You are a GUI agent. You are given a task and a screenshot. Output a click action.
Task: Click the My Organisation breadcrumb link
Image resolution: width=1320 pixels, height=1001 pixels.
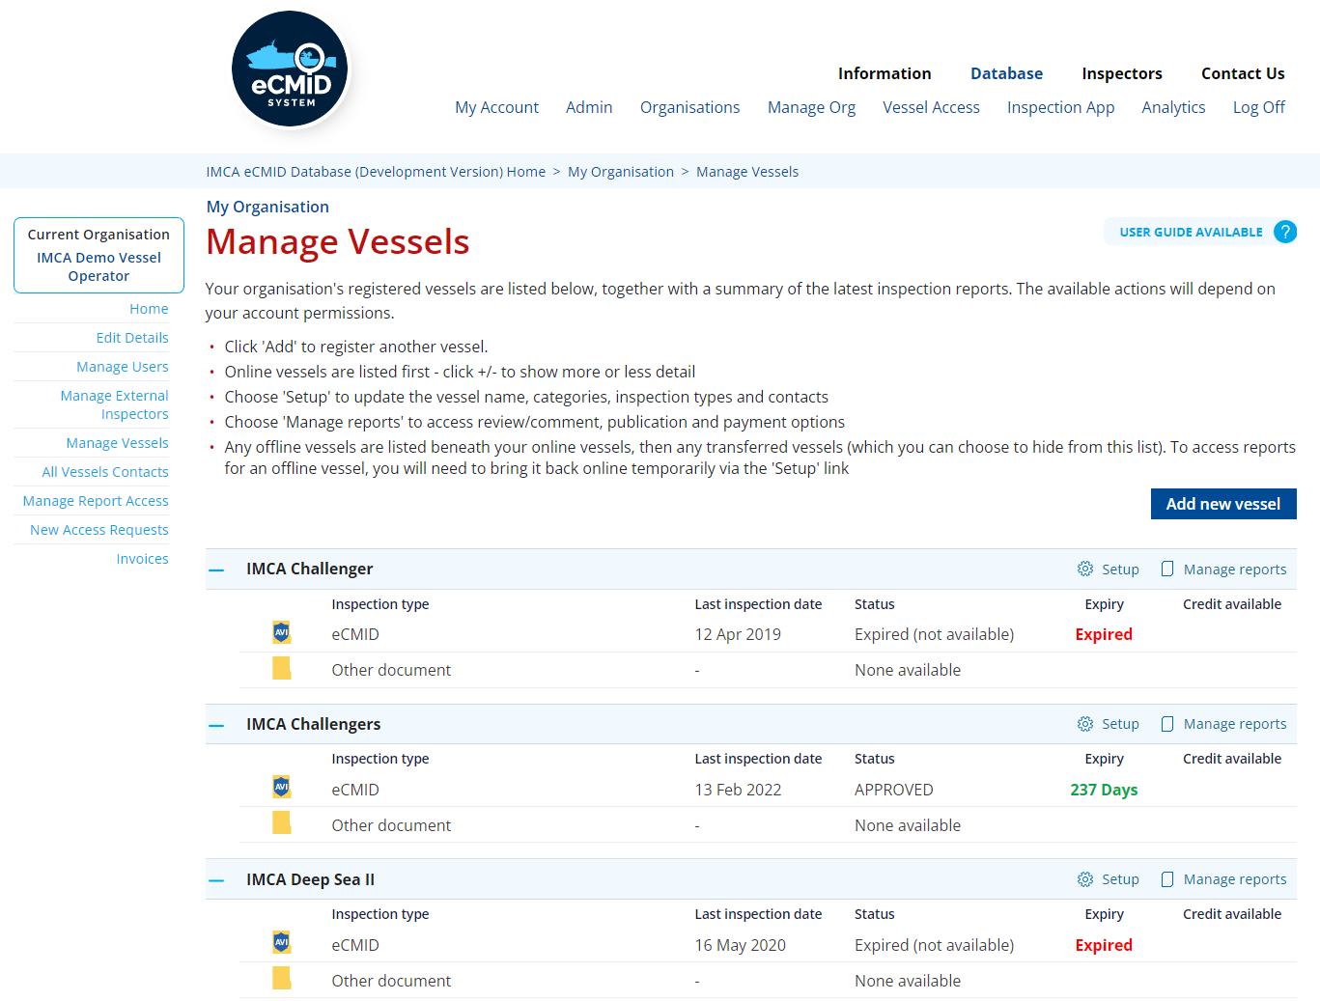coord(621,172)
